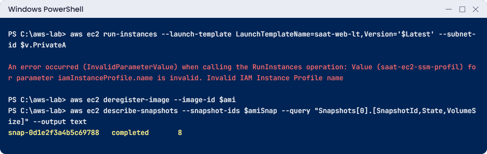The height and width of the screenshot is (154, 487).
Task: Click the volume size value 8
Action: (x=180, y=133)
